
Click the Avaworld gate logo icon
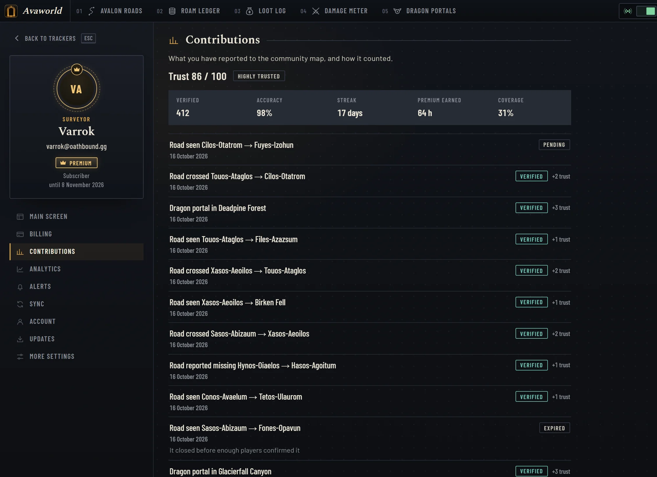pos(11,11)
